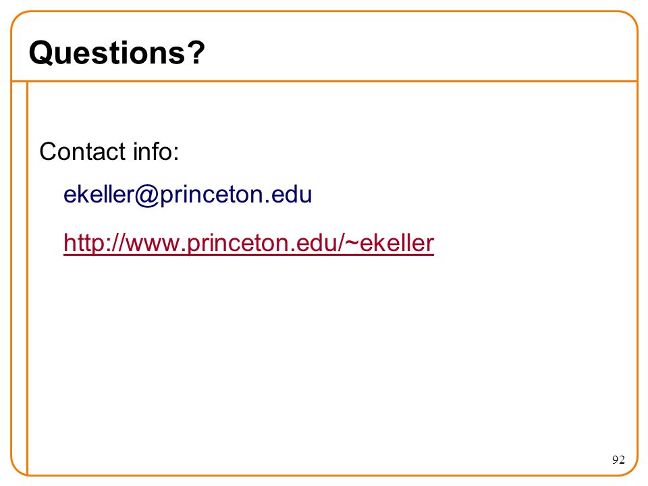Click the orange vertical line on the left
This screenshot has width=648, height=486.
(x=27, y=277)
